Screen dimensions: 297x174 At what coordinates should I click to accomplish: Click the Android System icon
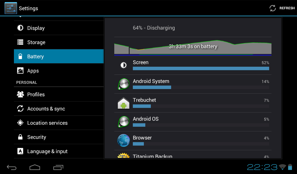(124, 84)
